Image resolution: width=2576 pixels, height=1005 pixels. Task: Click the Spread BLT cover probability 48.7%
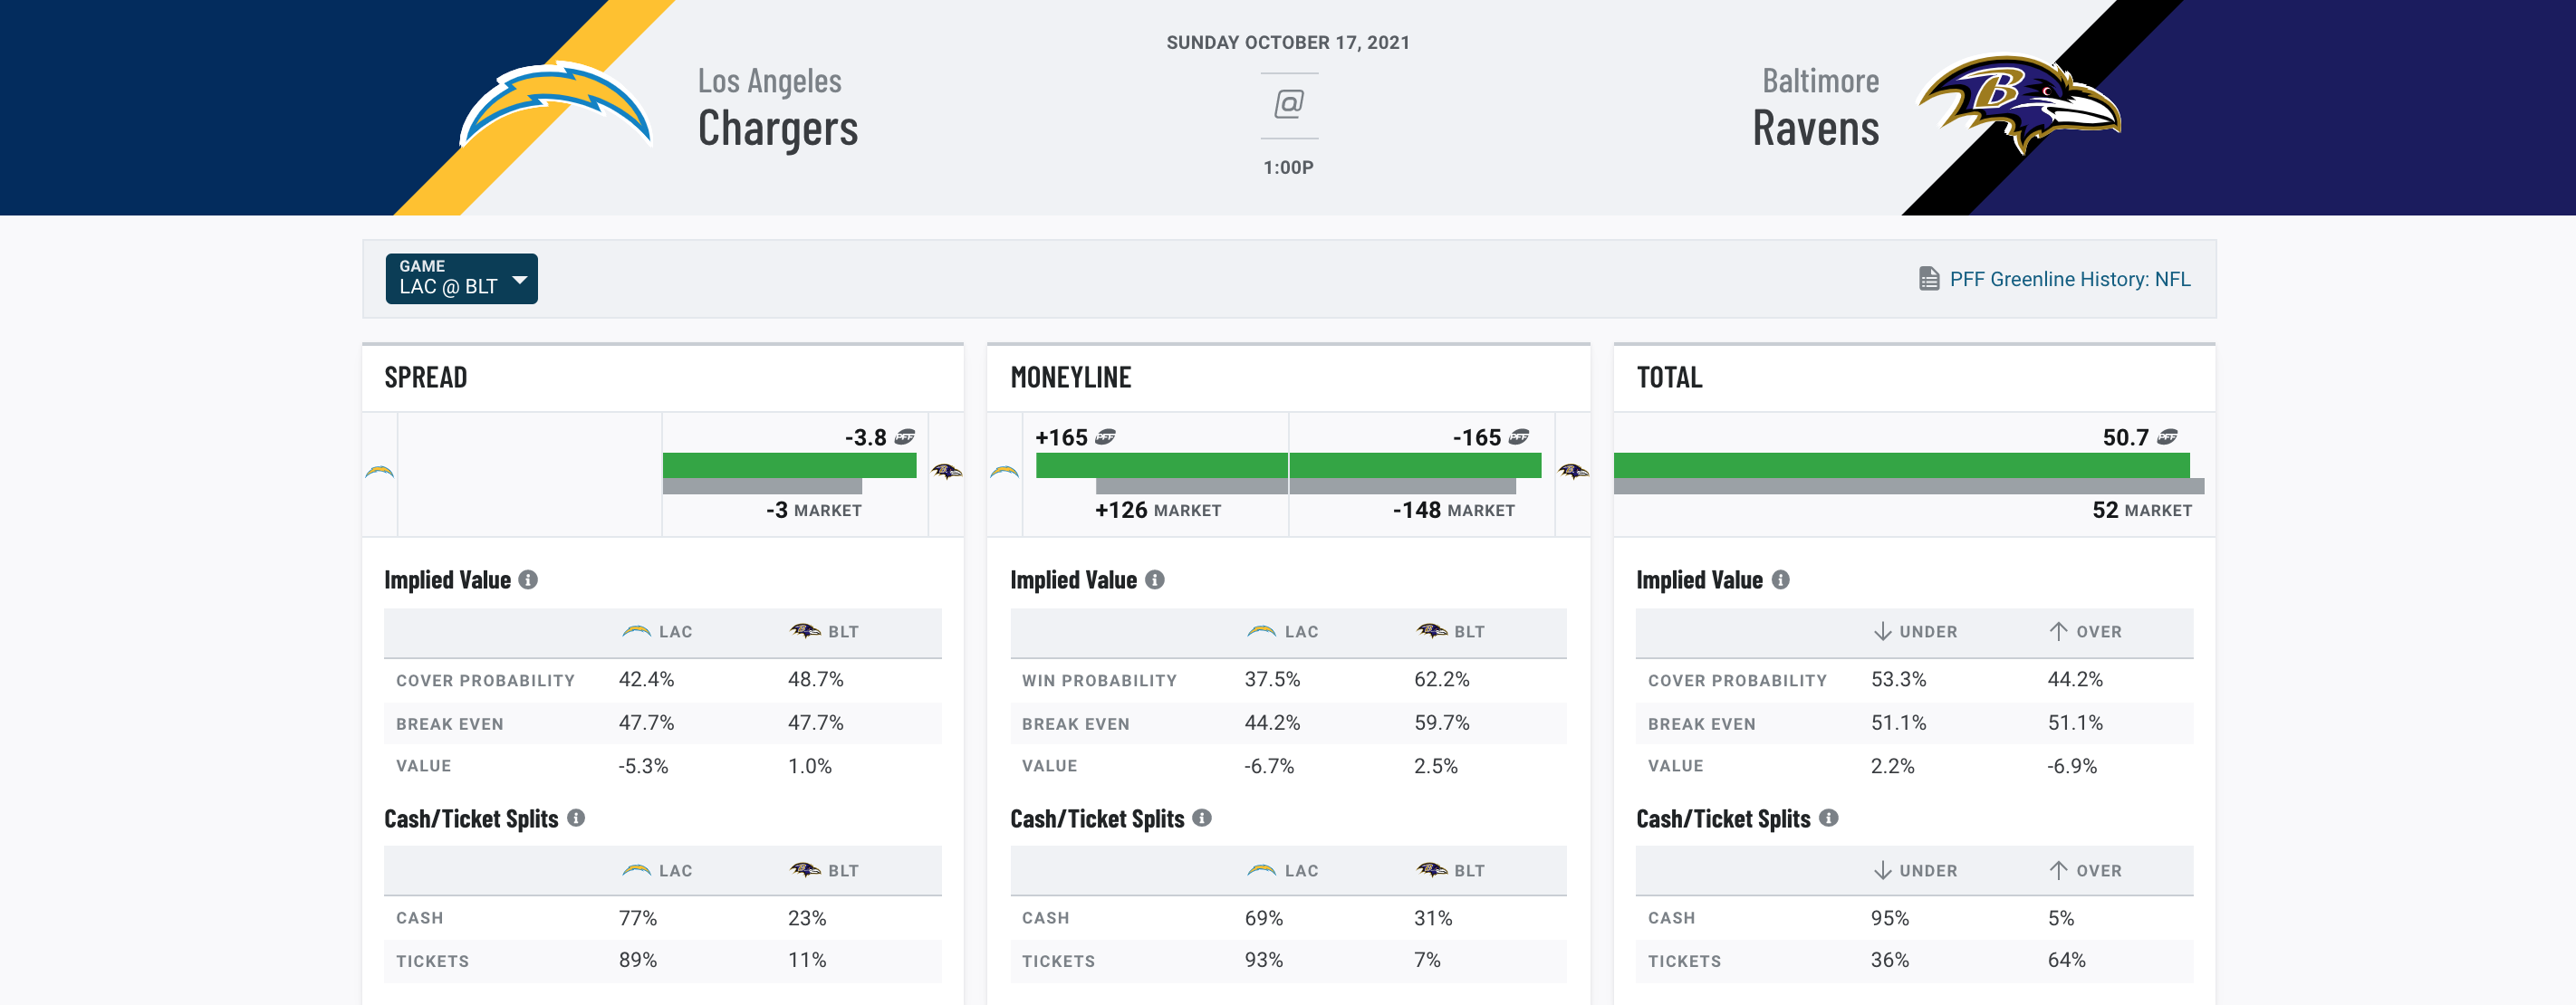pos(815,679)
